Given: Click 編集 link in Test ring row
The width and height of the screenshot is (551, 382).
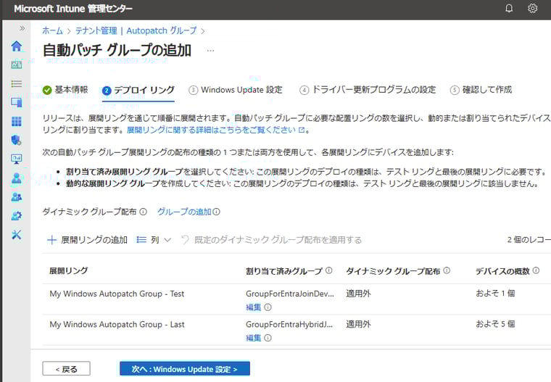Looking at the screenshot, I should pyautogui.click(x=253, y=307).
